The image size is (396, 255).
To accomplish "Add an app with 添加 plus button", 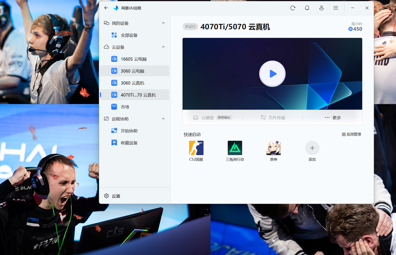I will [312, 148].
